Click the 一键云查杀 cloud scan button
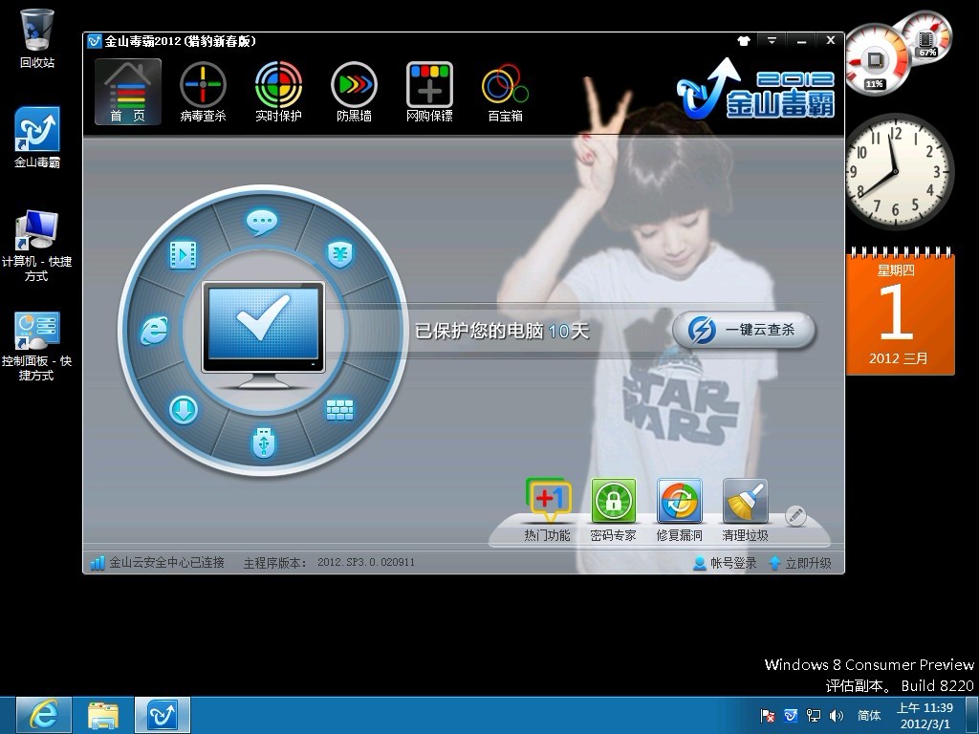The image size is (979, 734). tap(744, 330)
